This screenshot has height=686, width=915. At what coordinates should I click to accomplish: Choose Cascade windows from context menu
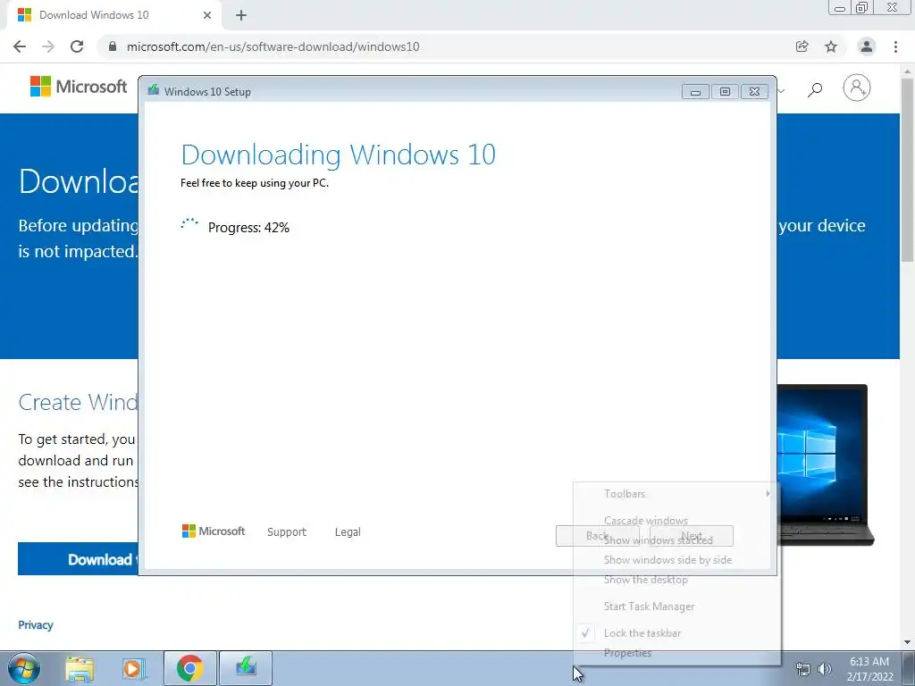click(x=677, y=521)
